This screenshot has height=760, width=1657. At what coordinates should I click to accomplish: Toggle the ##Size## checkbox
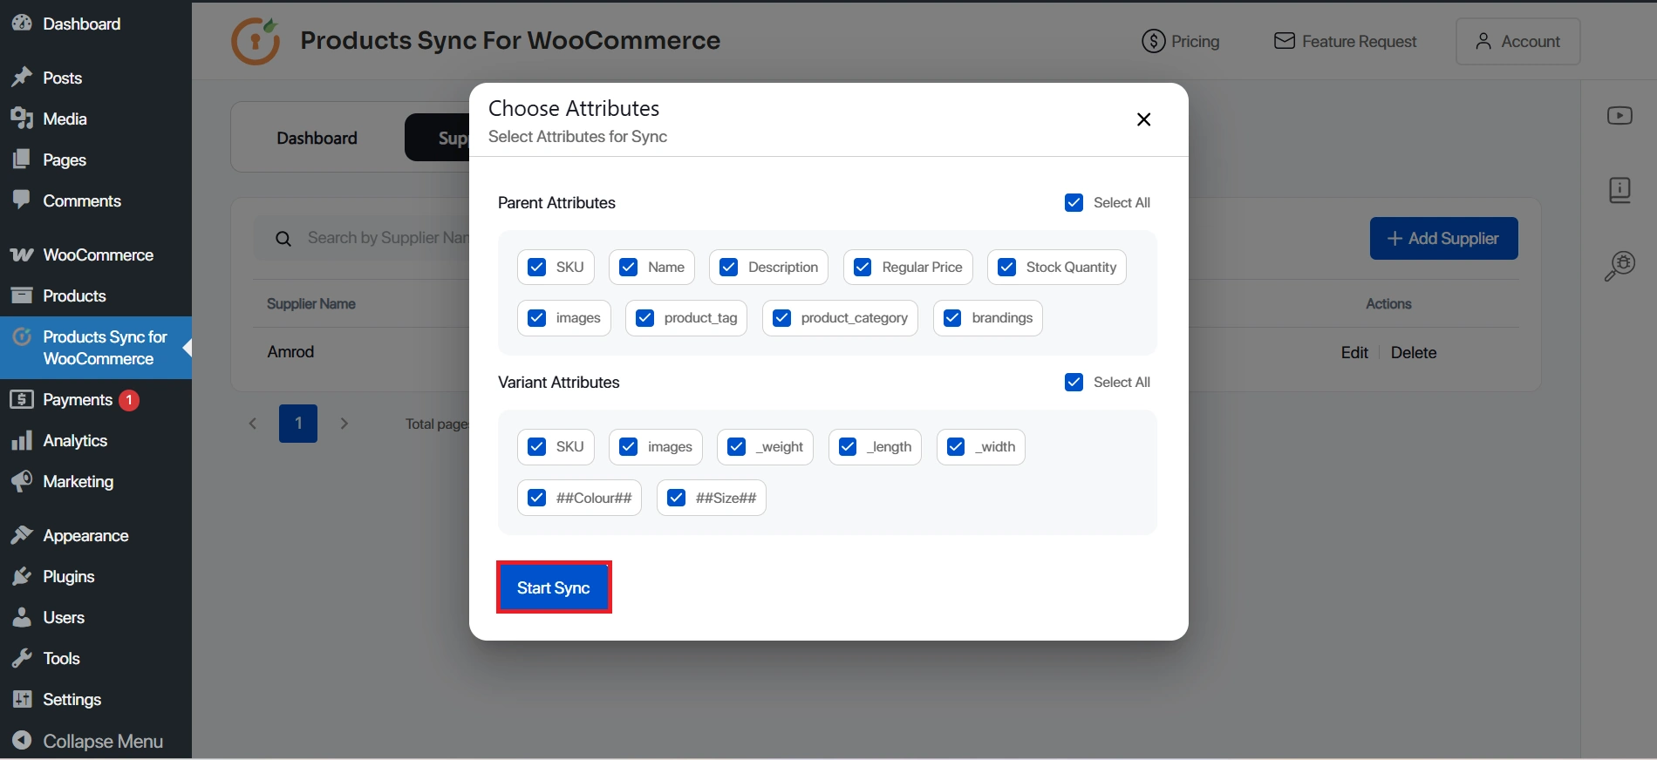coord(676,498)
